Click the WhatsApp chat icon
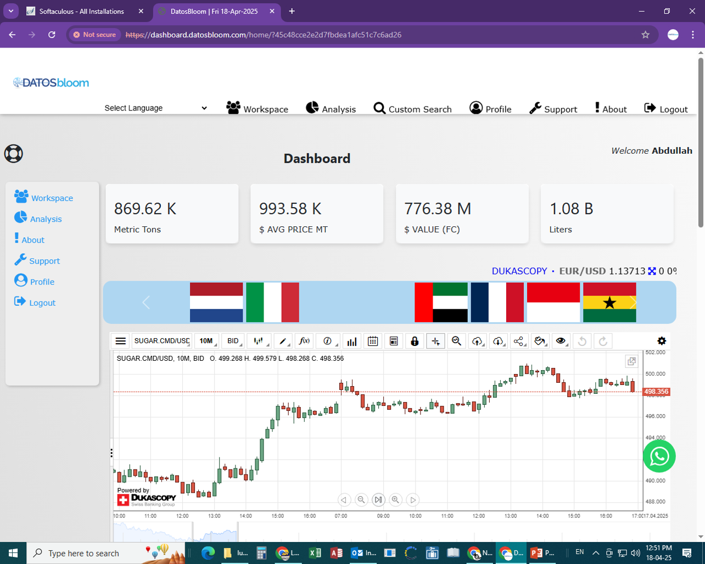The image size is (705, 564). click(659, 456)
